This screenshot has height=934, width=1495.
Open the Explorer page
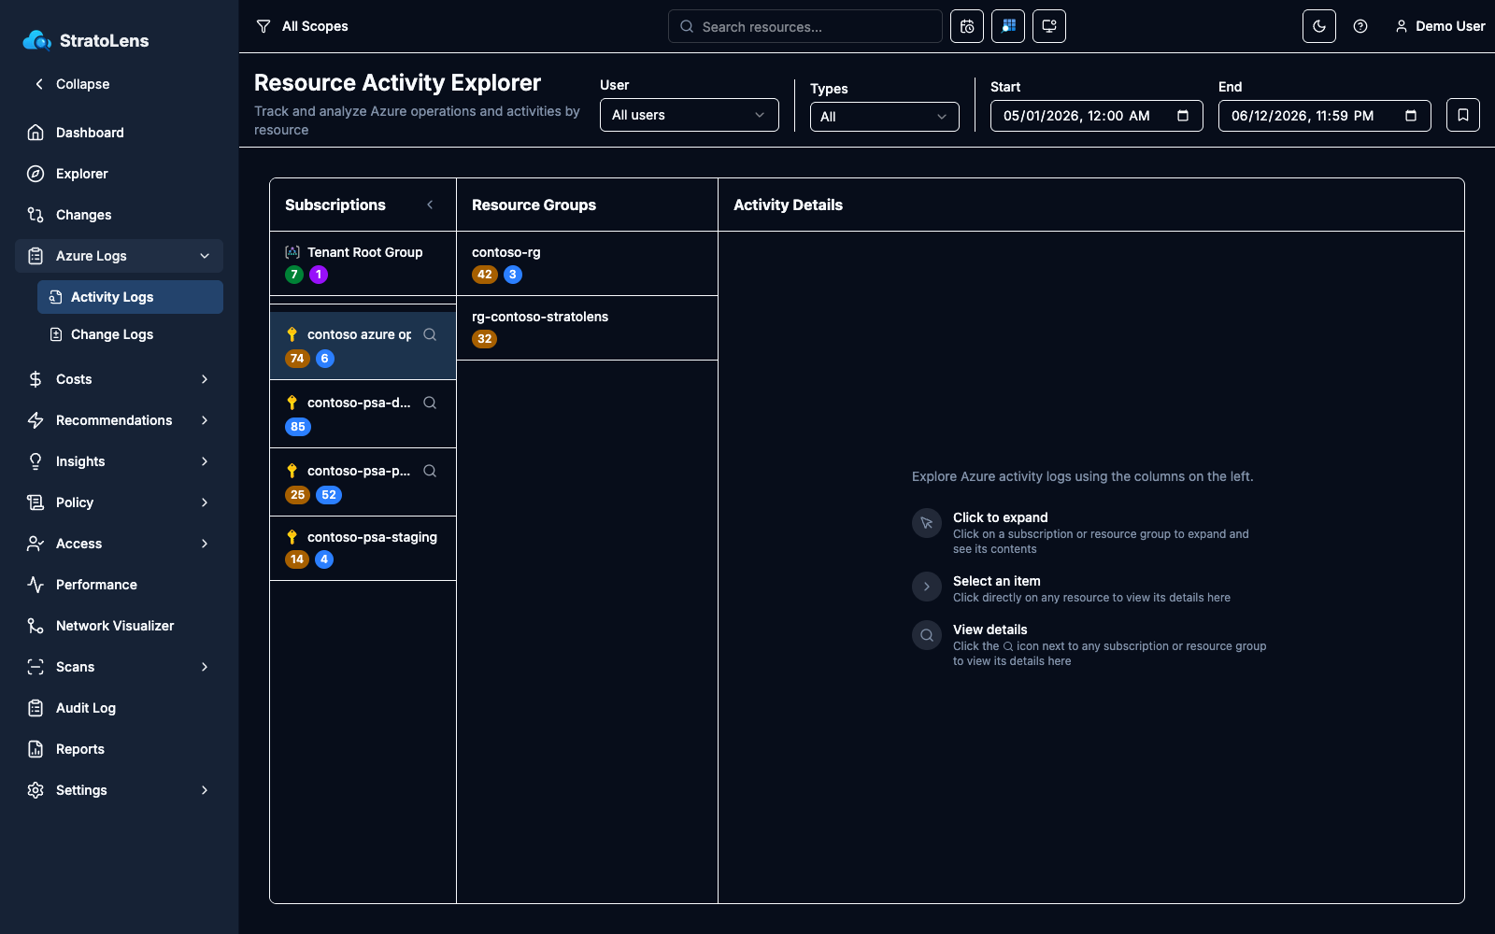(x=119, y=174)
